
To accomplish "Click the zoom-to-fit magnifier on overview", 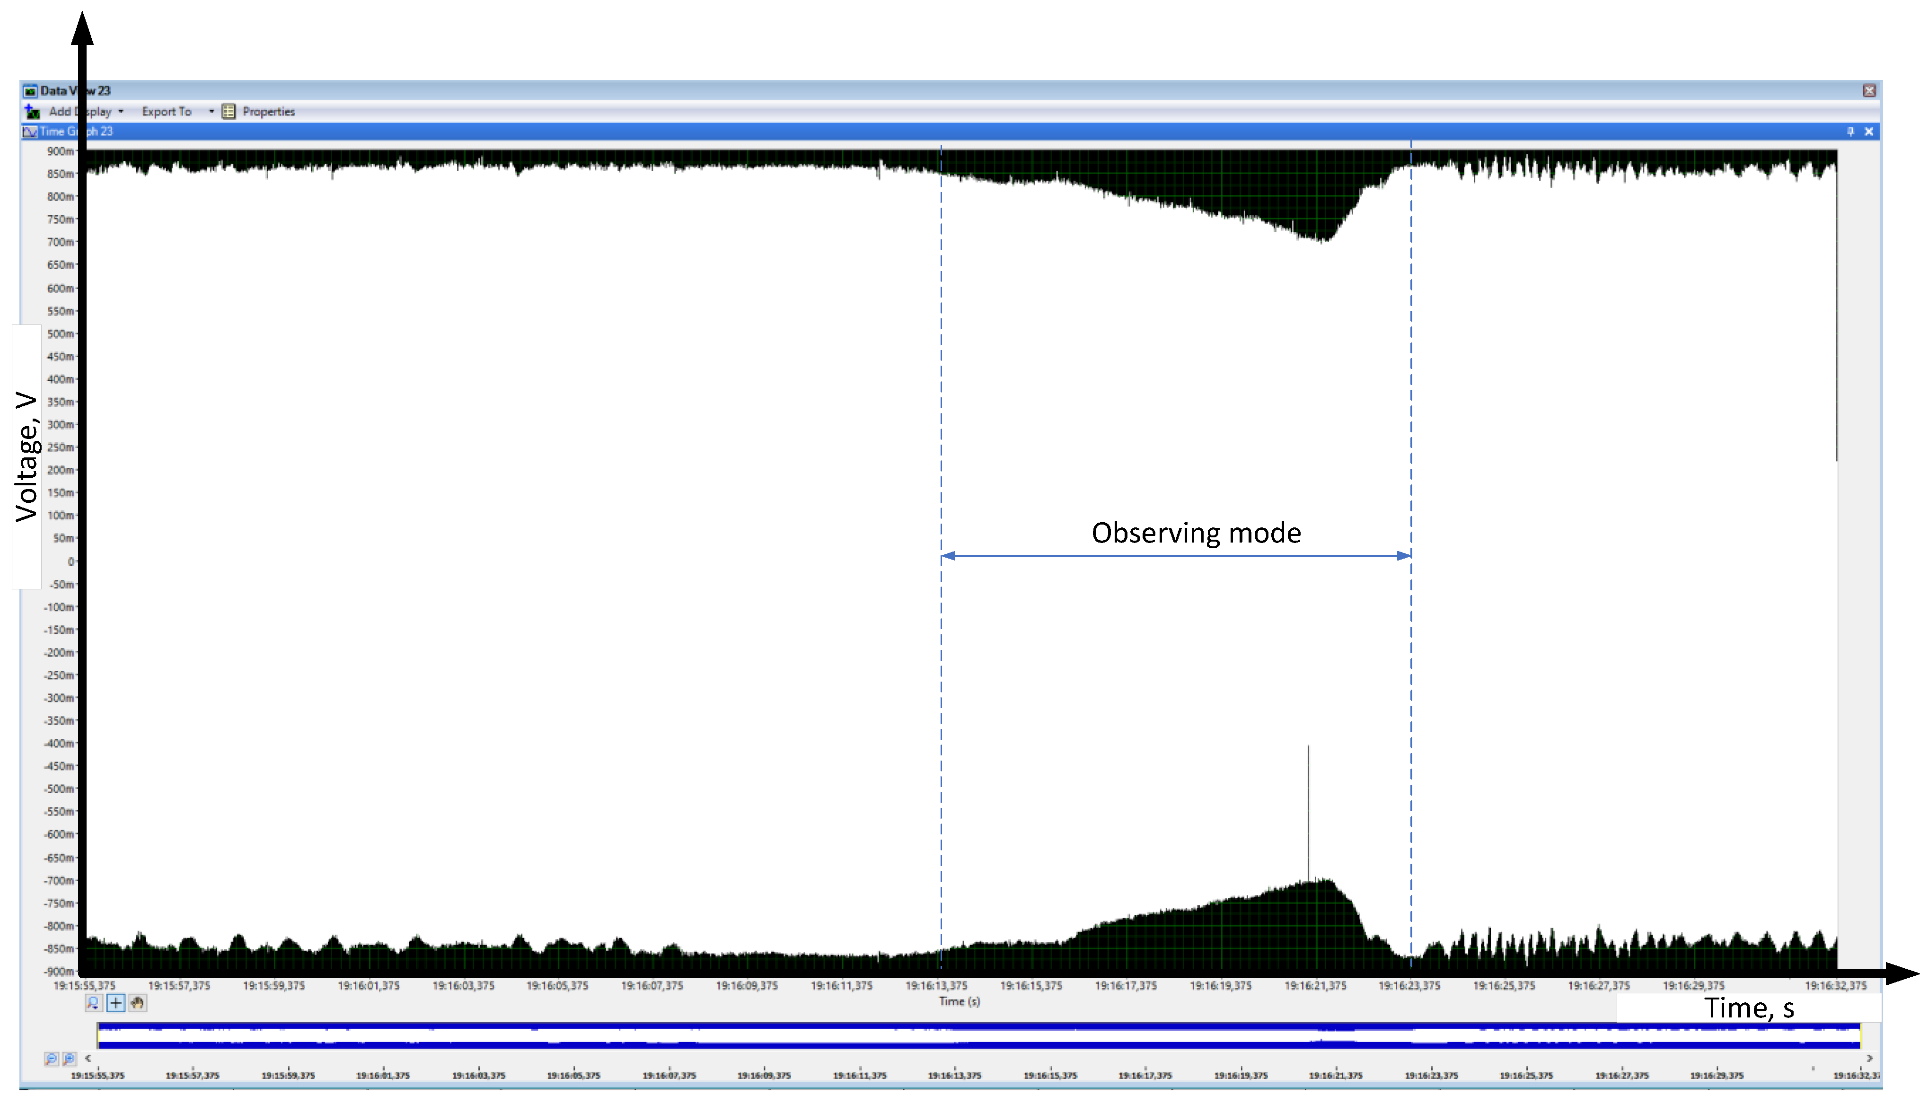I will [69, 1059].
